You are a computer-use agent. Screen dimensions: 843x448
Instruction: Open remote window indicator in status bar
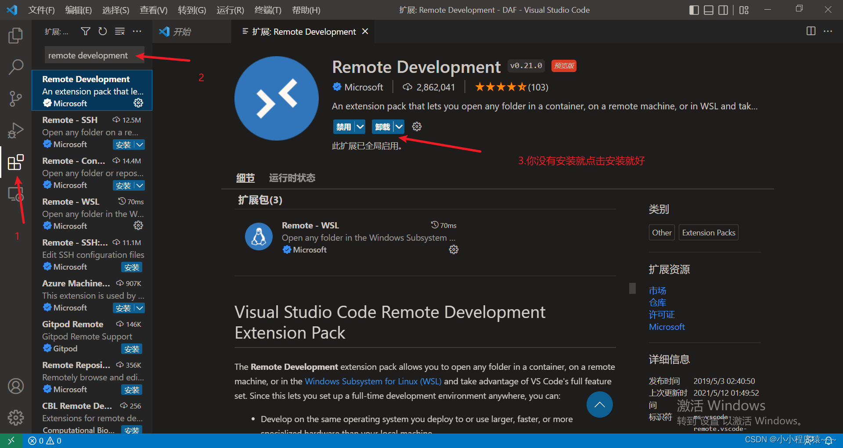[x=11, y=441]
